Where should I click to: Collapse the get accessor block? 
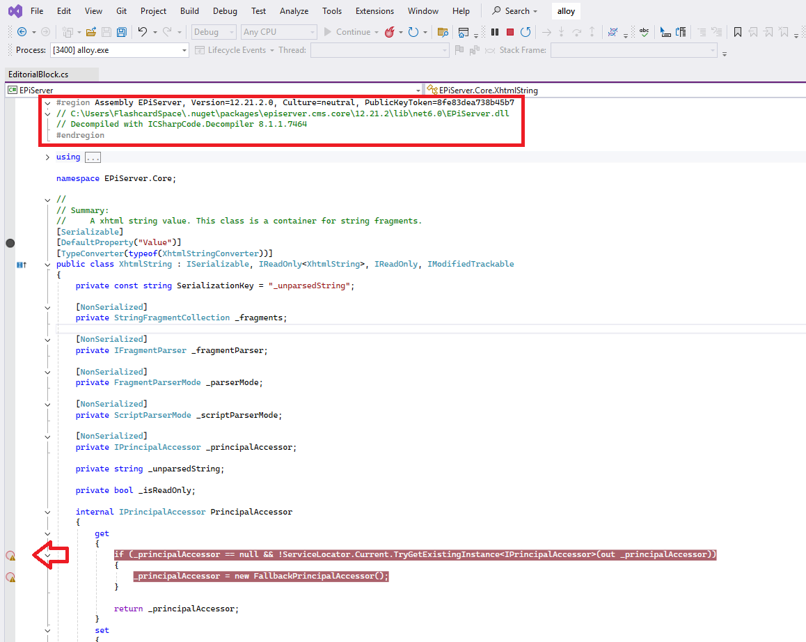47,534
